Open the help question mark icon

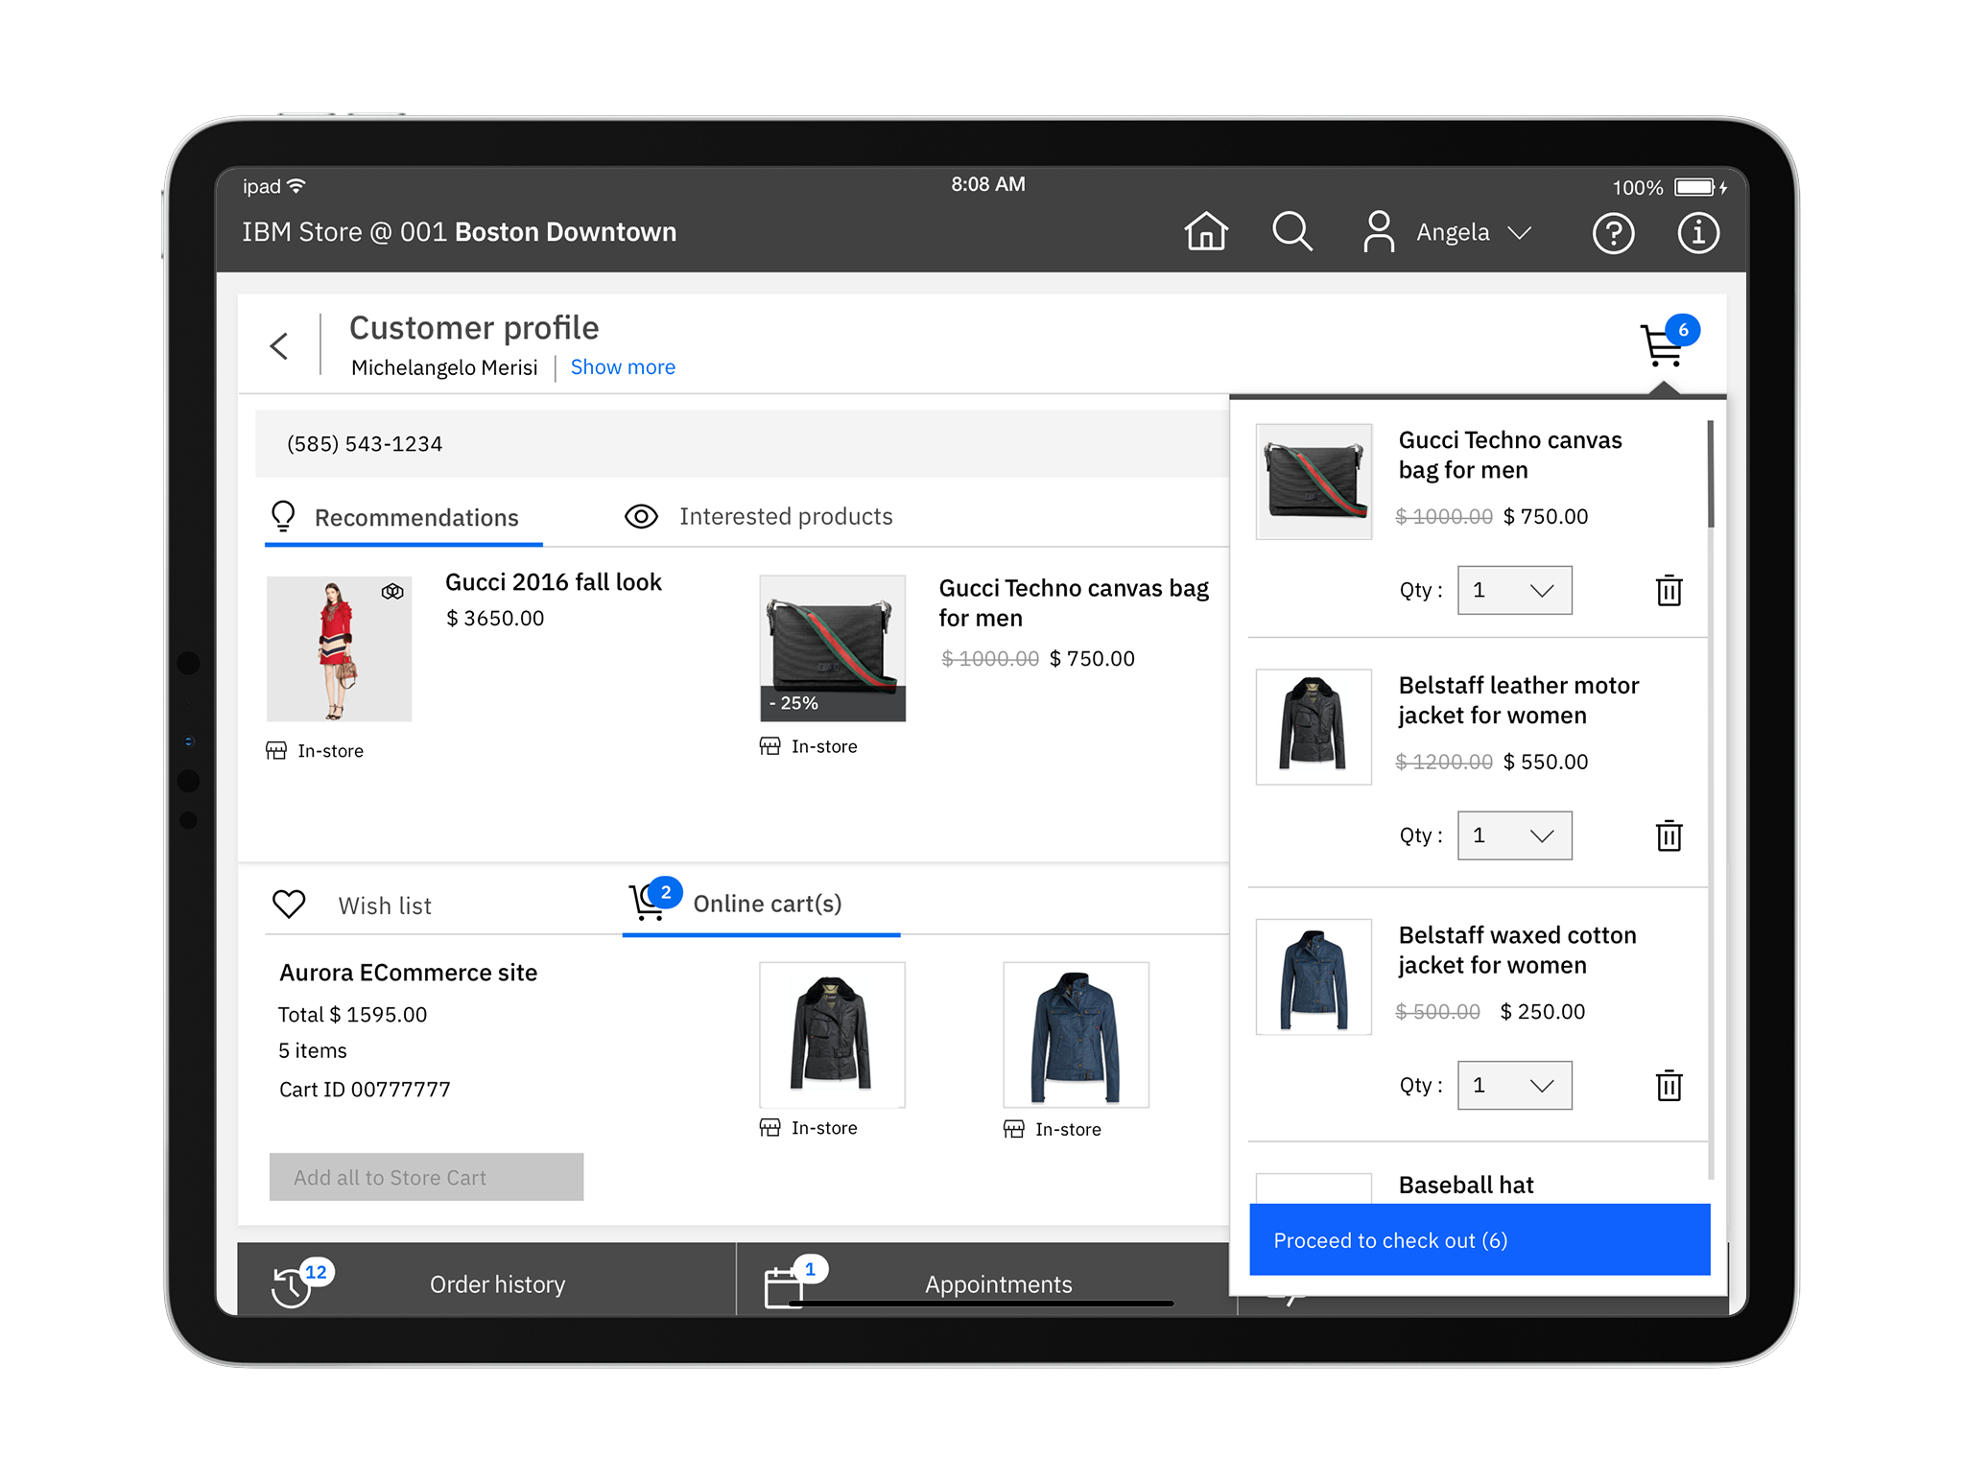[x=1613, y=233]
